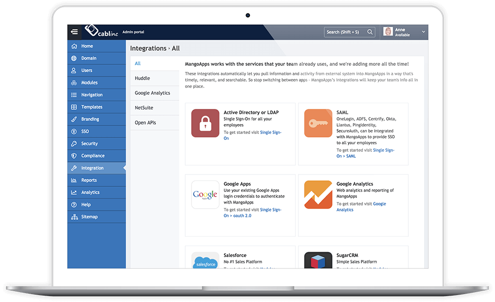Click the Security key icon

point(74,143)
